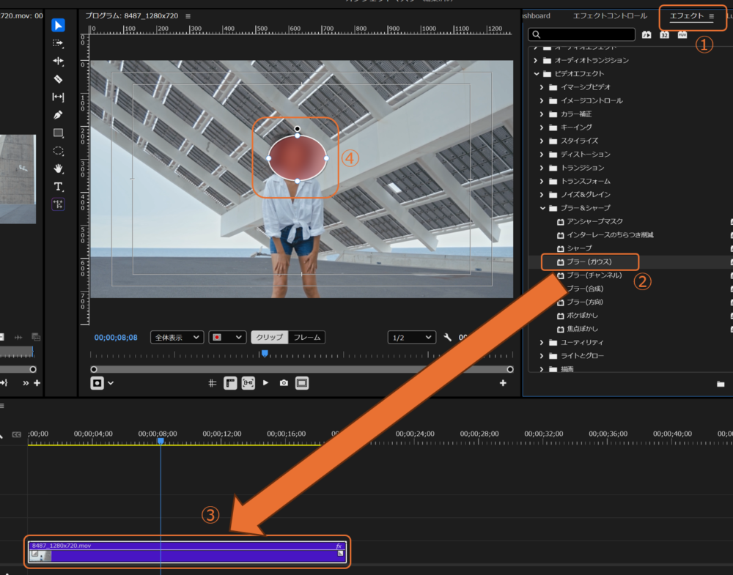This screenshot has width=733, height=575.
Task: Switch to the エフェクト tab
Action: pos(686,16)
